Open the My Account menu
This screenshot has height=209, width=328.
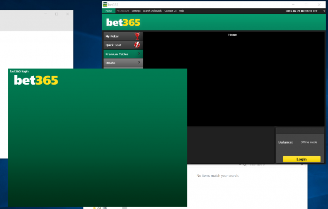coord(123,11)
